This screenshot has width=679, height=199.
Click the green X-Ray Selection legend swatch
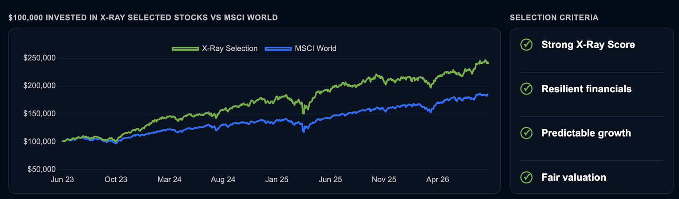click(x=185, y=48)
